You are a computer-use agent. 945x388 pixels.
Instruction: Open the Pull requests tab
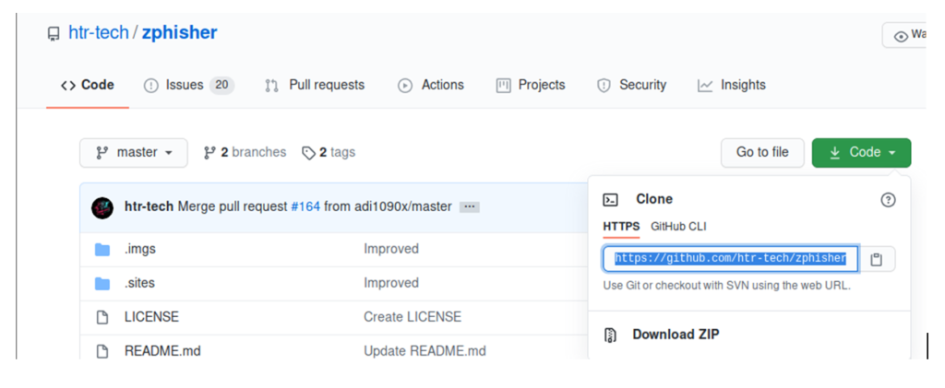coord(315,85)
